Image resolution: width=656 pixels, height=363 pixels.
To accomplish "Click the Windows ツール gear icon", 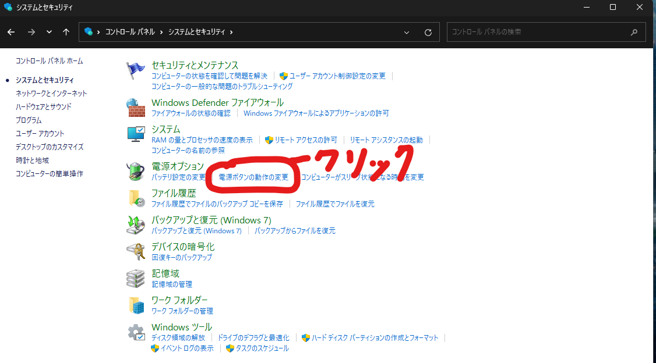I will [136, 333].
